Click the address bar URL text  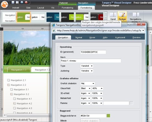coord(99,30)
